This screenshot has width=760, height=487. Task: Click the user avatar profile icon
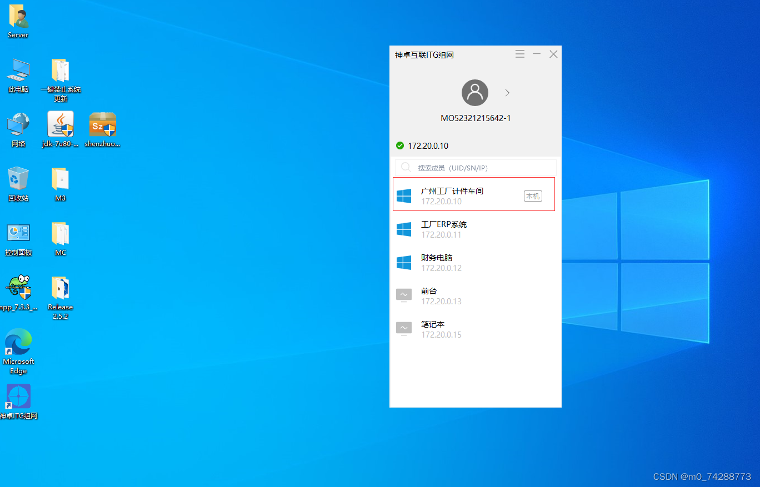point(475,93)
